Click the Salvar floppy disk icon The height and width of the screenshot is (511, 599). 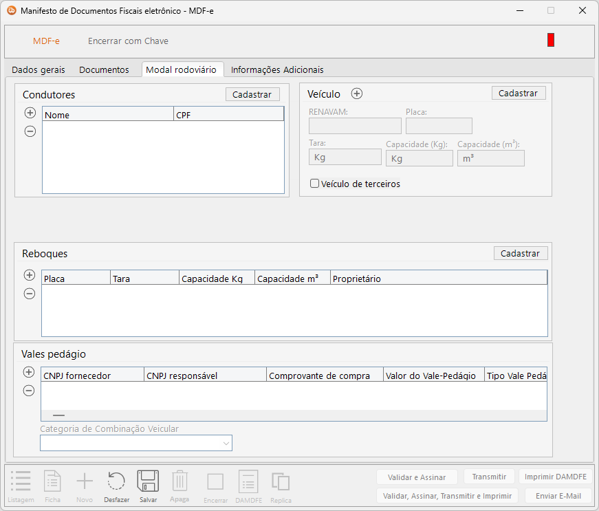(x=148, y=481)
